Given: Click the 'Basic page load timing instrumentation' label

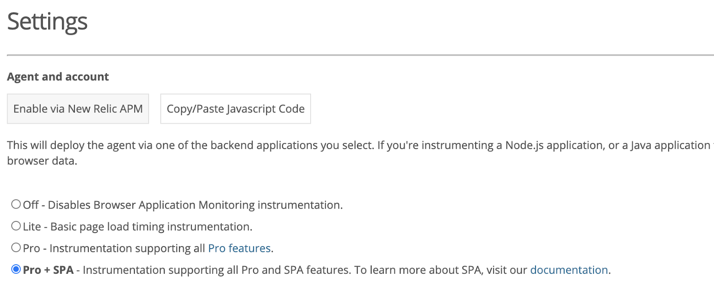Looking at the screenshot, I should pyautogui.click(x=151, y=227).
